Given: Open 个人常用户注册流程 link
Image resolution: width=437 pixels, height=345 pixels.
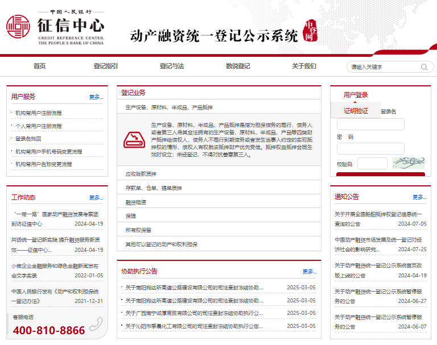Looking at the screenshot, I should pos(39,126).
